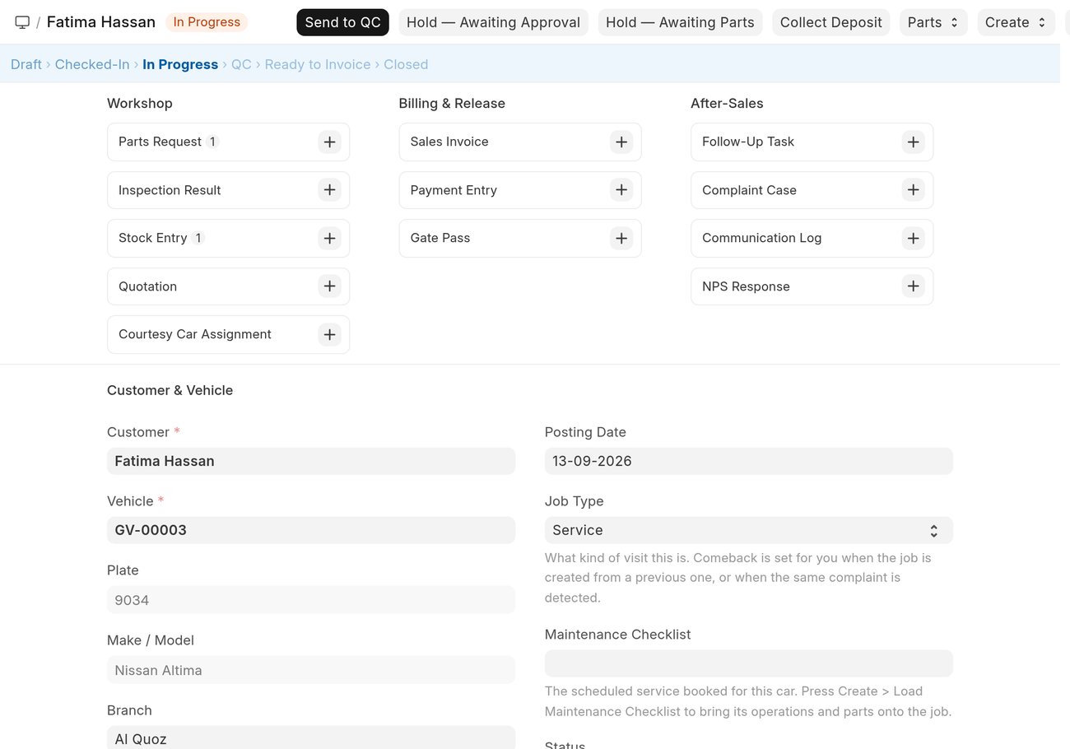
Task: Add a new Quotation
Action: [329, 286]
